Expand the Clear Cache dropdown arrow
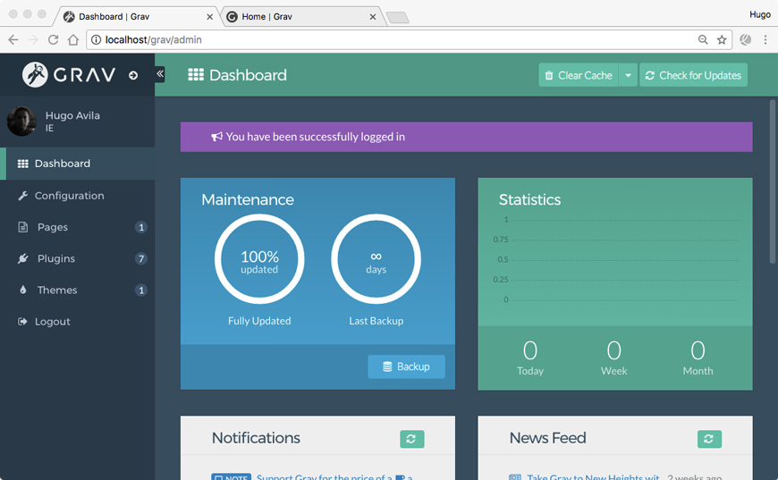The width and height of the screenshot is (778, 480). 628,75
